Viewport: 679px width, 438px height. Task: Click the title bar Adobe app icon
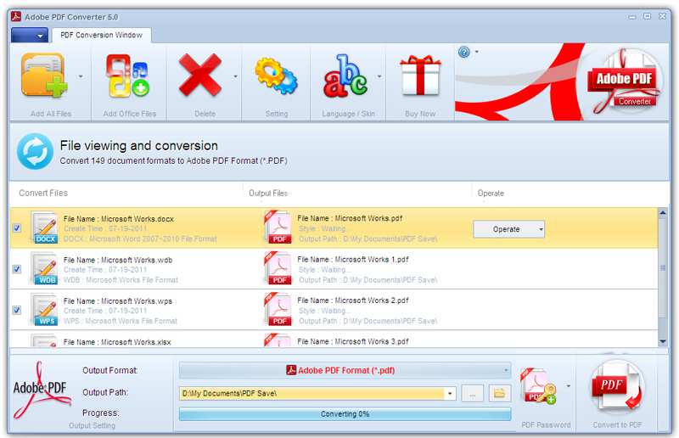click(16, 16)
